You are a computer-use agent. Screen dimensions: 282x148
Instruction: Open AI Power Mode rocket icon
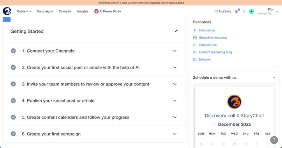96,11
